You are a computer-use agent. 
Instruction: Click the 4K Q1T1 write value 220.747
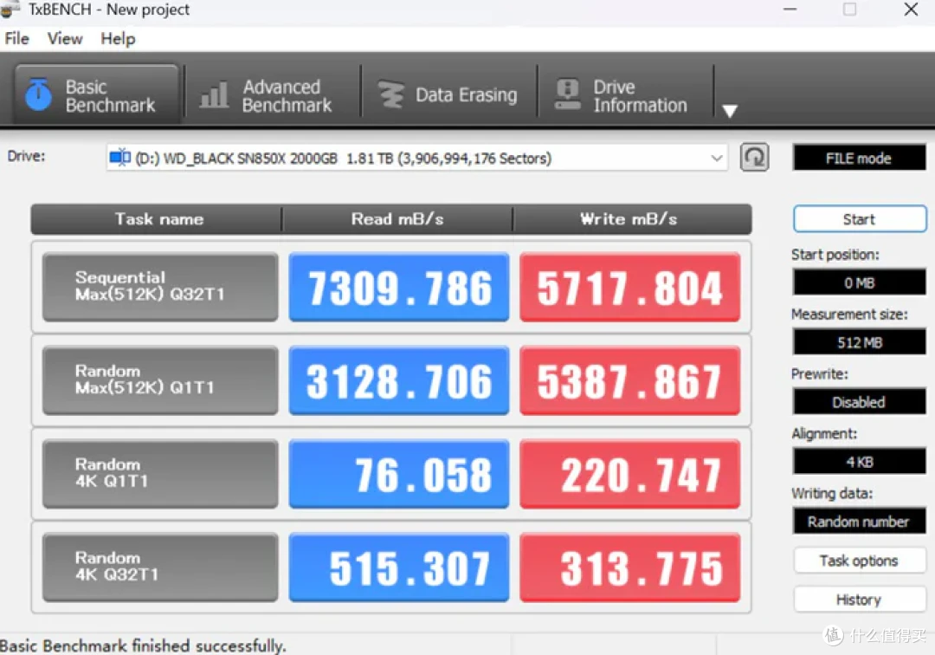[x=629, y=474]
